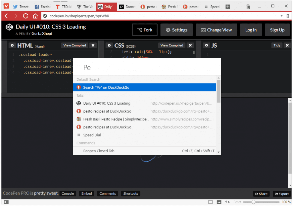Toggle View Compiled for the Haml panel
The height and width of the screenshot is (206, 293).
pyautogui.click(x=74, y=45)
